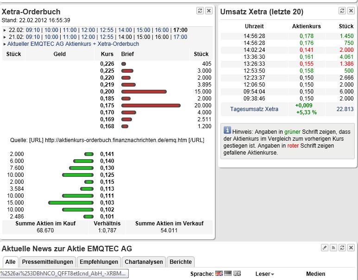
Task: Select the grey striped language flag
Action: [228, 274]
